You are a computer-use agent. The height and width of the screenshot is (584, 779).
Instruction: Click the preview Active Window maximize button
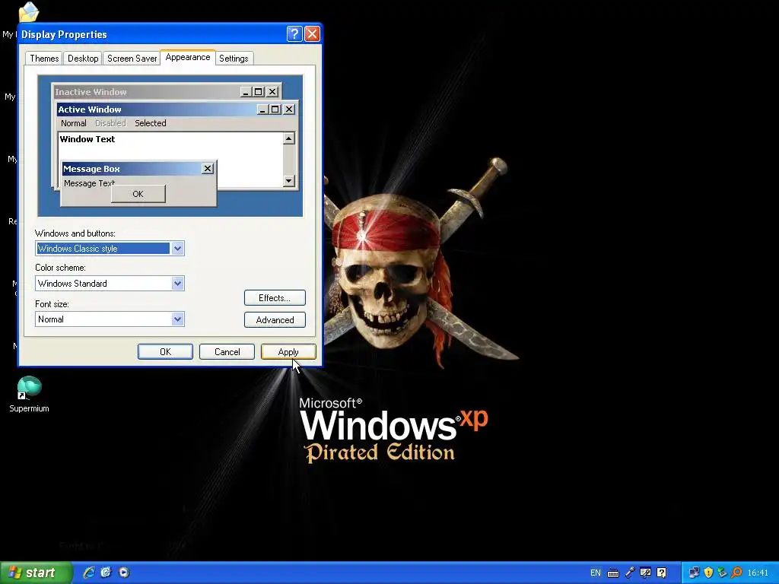(x=275, y=109)
